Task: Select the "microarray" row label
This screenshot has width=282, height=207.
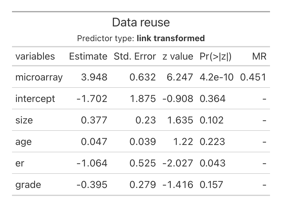Action: click(39, 77)
